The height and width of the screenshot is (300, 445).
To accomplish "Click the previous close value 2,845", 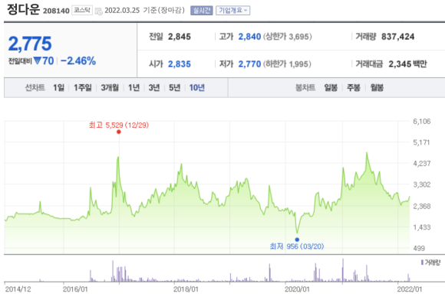I will click(x=180, y=37).
